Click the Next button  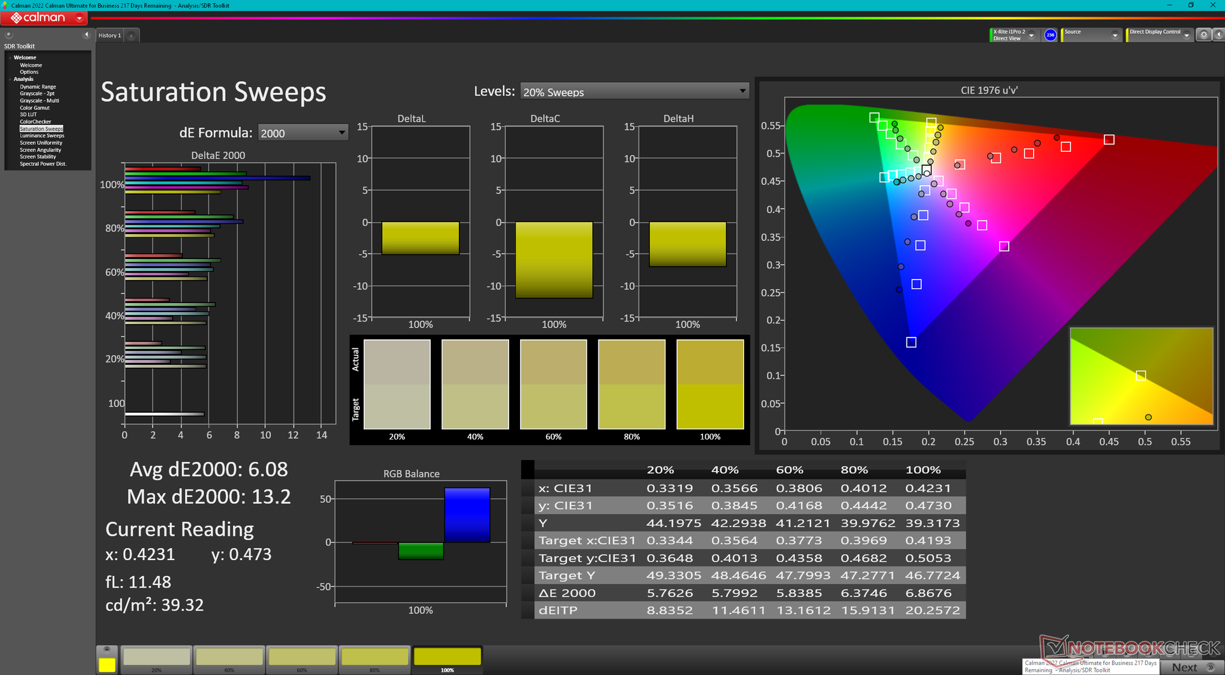(1192, 667)
